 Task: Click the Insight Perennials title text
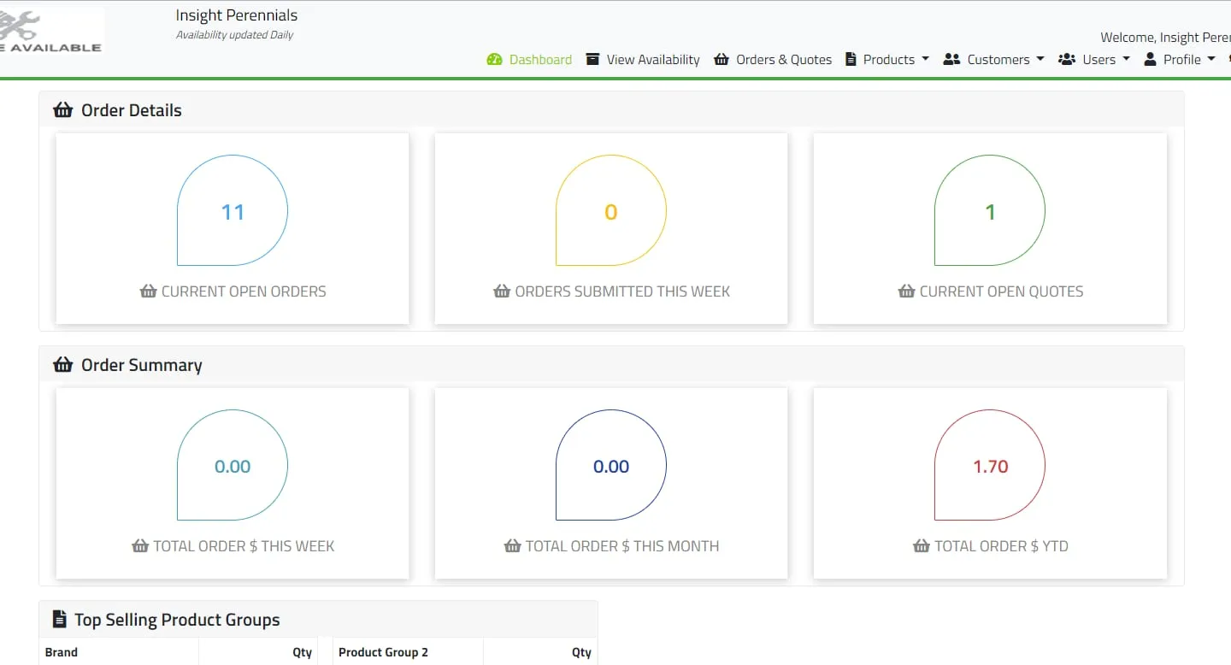[x=237, y=15]
